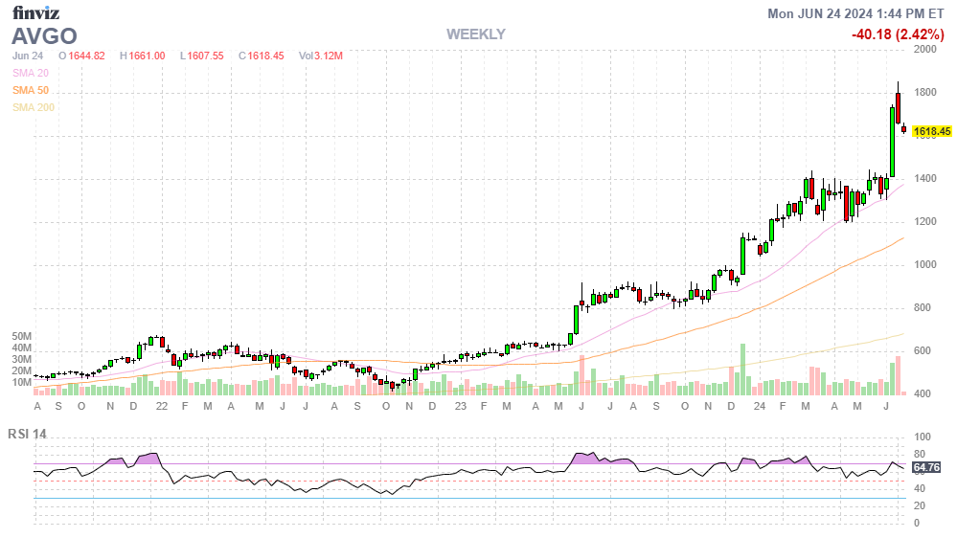
Task: Click the 2000 price axis label
Action: [x=925, y=50]
